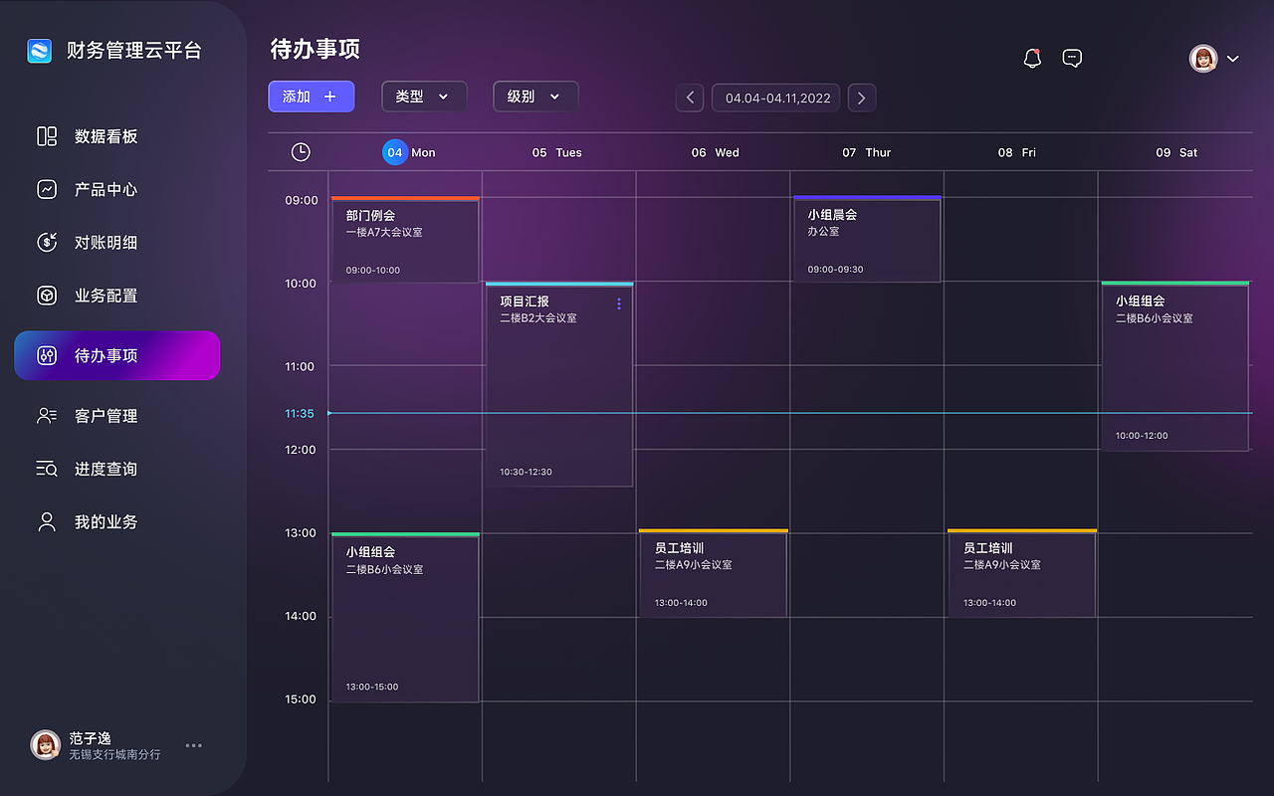Select the 09 Sat day header
Viewport: 1274px width, 796px height.
[x=1175, y=152]
